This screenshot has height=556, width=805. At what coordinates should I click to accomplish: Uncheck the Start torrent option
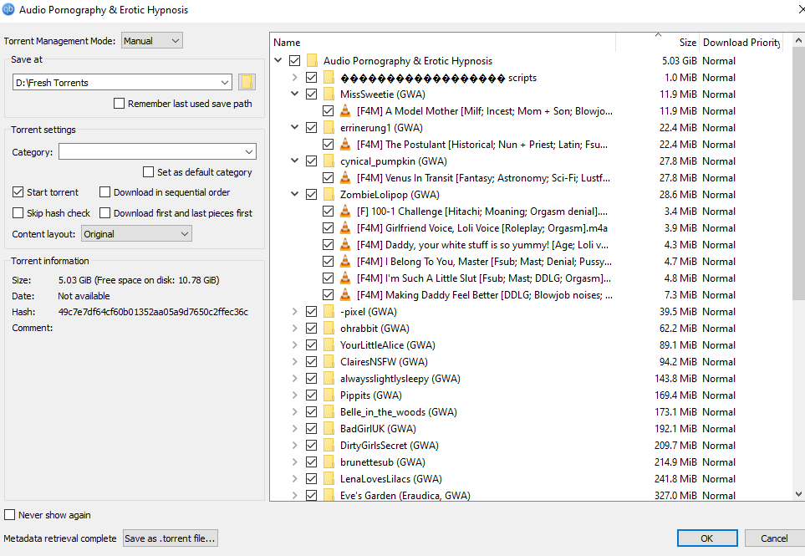(18, 192)
